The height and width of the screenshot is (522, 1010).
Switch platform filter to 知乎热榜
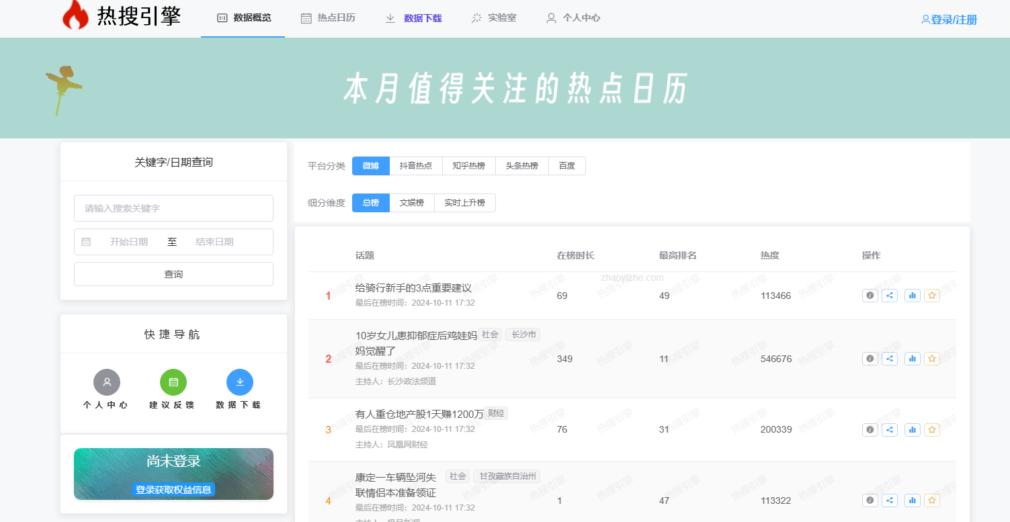point(468,165)
